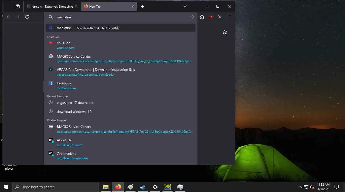Open the Extensions puzzle icon
This screenshot has width=345, height=192.
(202, 17)
